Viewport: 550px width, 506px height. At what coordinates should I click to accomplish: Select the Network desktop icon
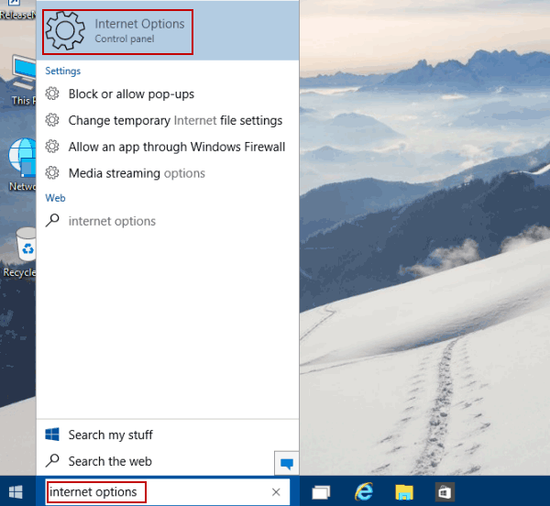tap(22, 165)
